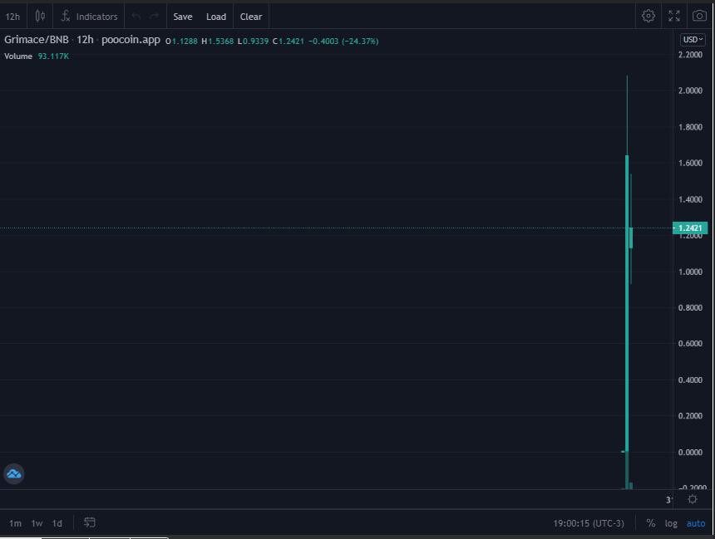Expand the USD currency selector
This screenshot has height=539, width=715.
(x=693, y=40)
